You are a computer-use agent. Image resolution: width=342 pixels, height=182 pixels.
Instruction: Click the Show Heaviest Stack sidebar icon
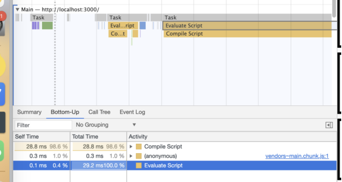point(329,125)
